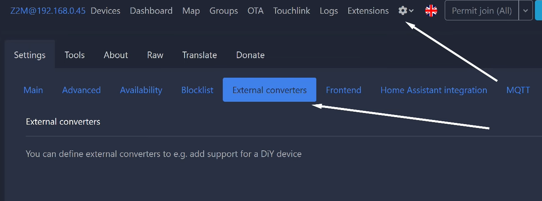
Task: Open the Z2M@192.168.0.45 home link
Action: [48, 11]
